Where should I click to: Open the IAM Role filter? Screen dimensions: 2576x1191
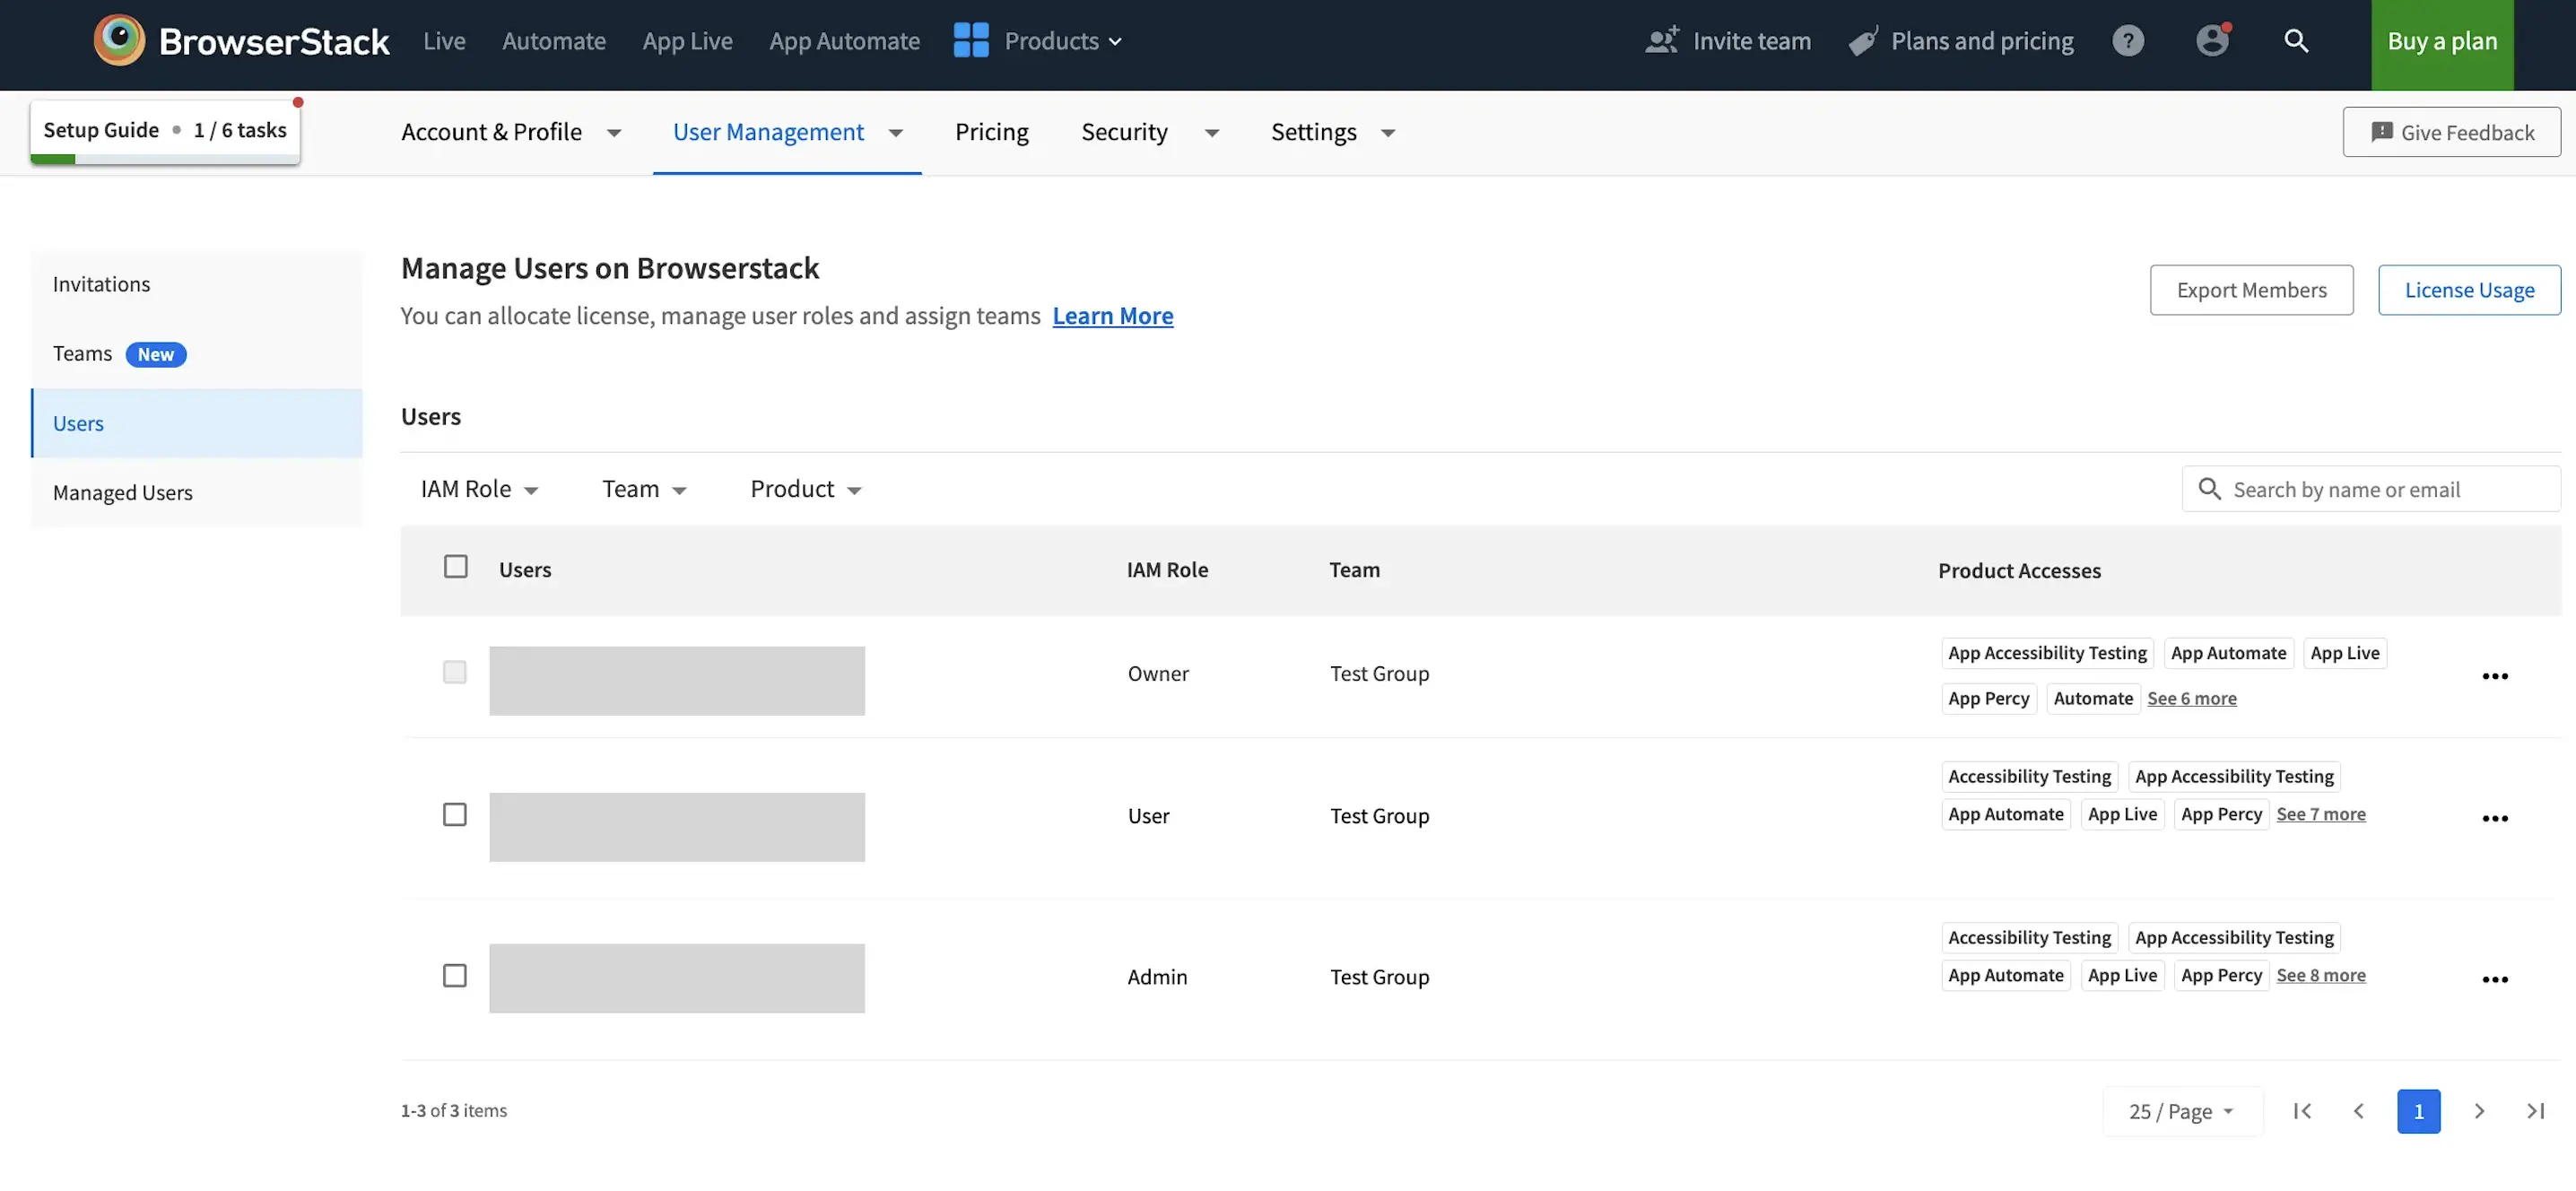click(479, 488)
